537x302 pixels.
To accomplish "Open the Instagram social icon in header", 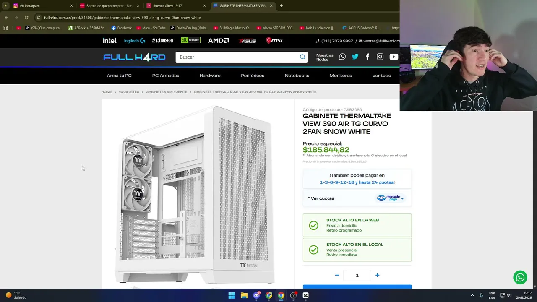I will pos(380,57).
